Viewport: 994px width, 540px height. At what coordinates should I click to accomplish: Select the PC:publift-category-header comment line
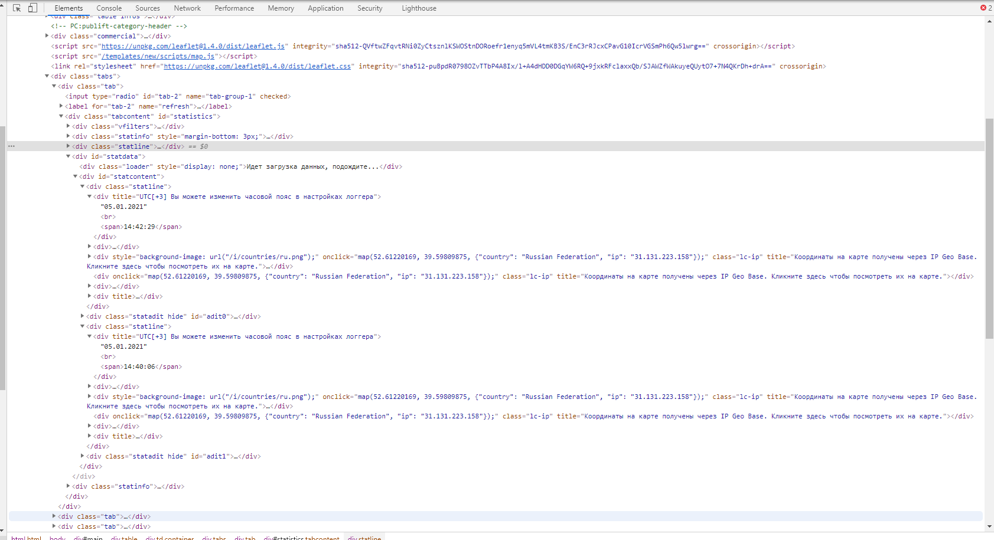coord(119,26)
